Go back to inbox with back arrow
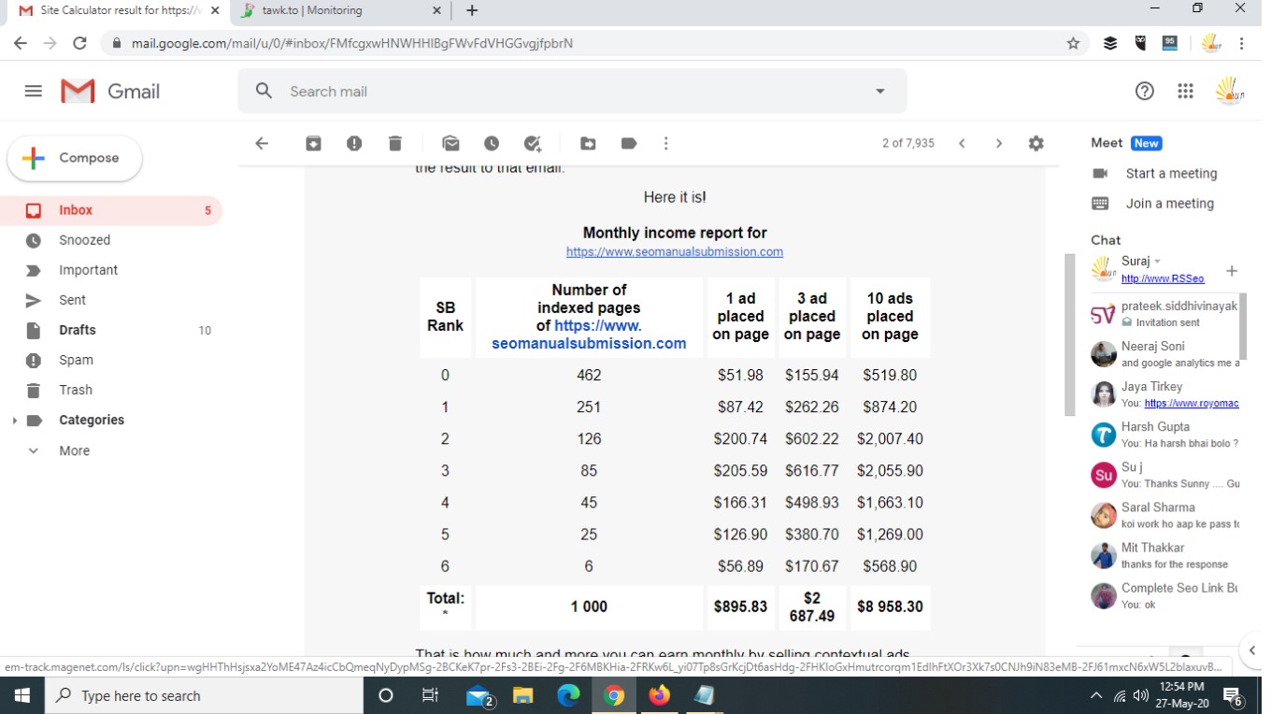This screenshot has width=1271, height=714. 262,143
